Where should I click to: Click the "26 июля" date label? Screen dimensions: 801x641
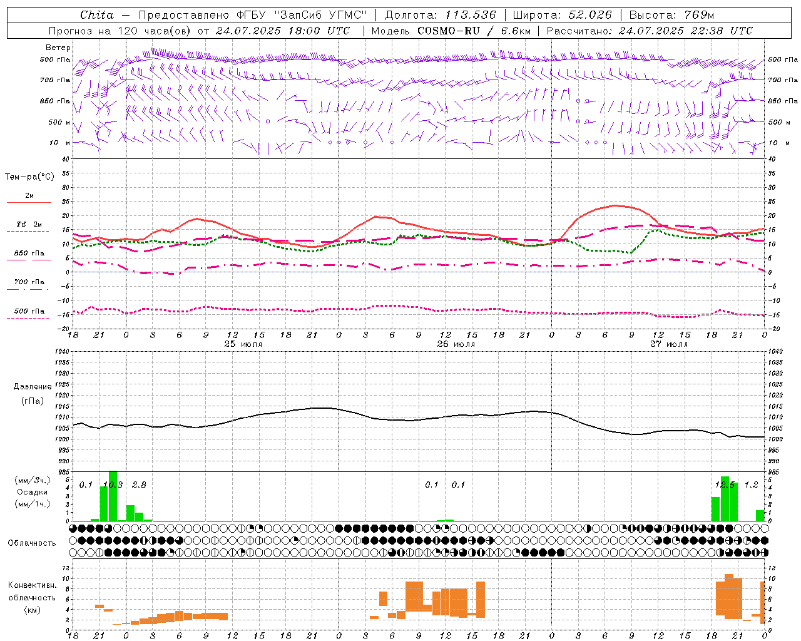456,344
